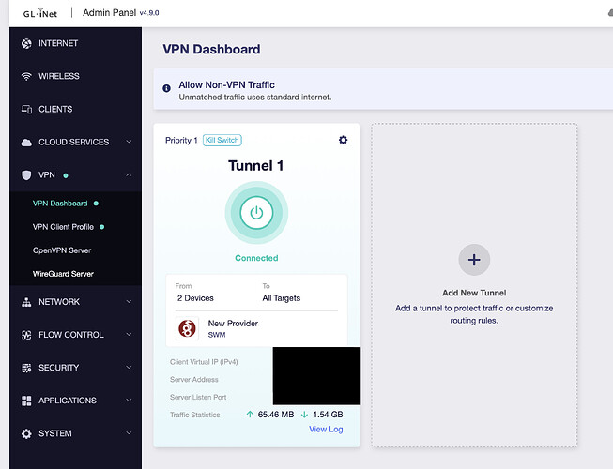This screenshot has height=469, width=613.
Task: Expand the Network section chevron
Action: (129, 301)
